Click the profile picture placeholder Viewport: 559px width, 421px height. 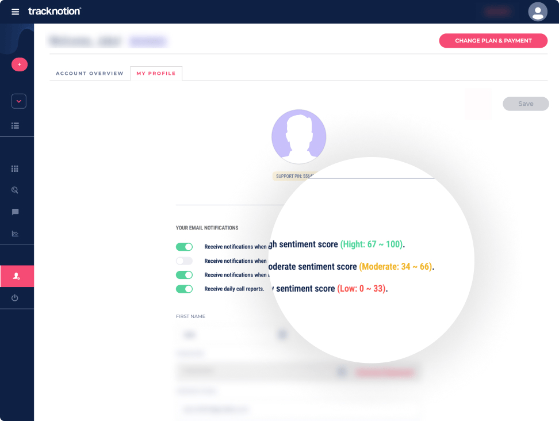point(298,136)
